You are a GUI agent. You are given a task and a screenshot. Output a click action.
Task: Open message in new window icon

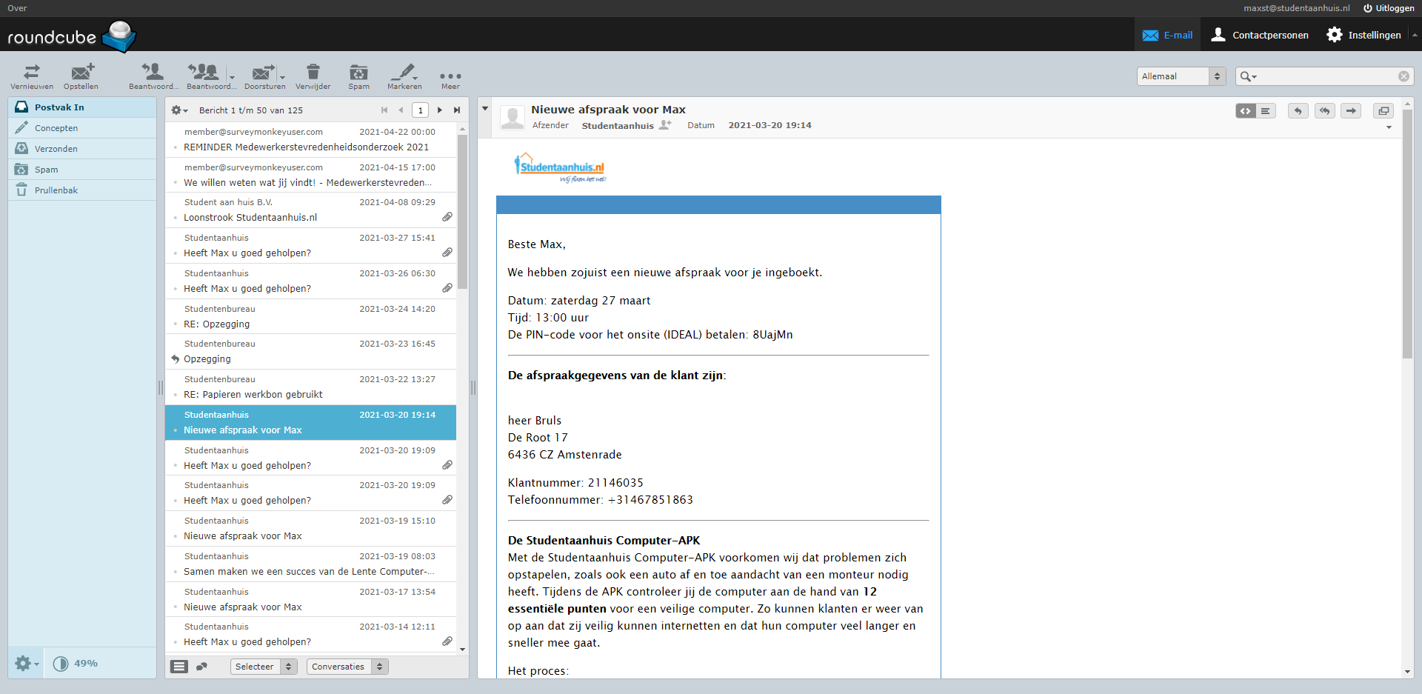[x=1383, y=111]
